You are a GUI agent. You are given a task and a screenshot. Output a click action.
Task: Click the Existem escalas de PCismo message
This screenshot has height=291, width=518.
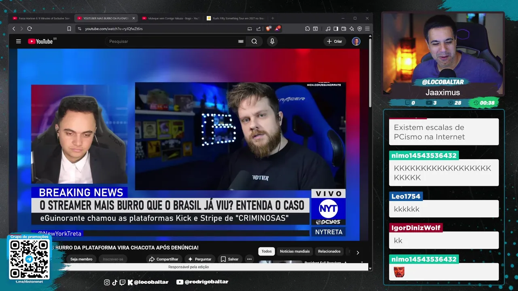[444, 132]
